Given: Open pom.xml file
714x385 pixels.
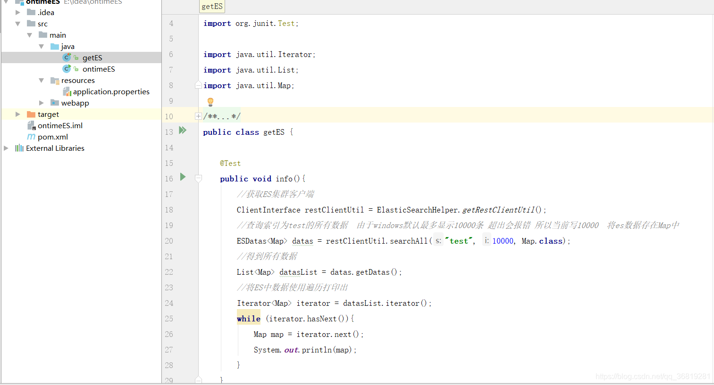Looking at the screenshot, I should (x=53, y=137).
